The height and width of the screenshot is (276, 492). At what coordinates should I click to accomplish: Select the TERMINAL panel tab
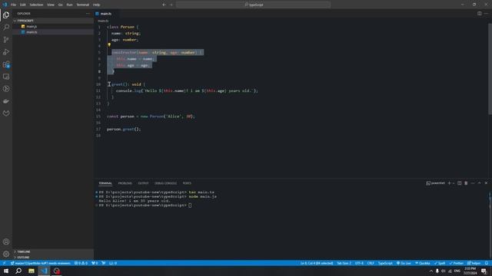click(x=105, y=183)
